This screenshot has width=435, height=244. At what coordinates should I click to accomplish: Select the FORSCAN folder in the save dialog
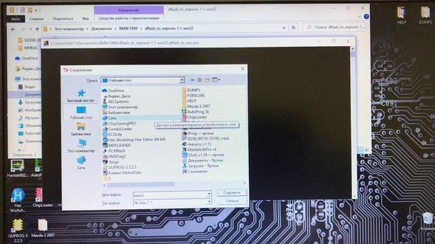[x=193, y=96]
